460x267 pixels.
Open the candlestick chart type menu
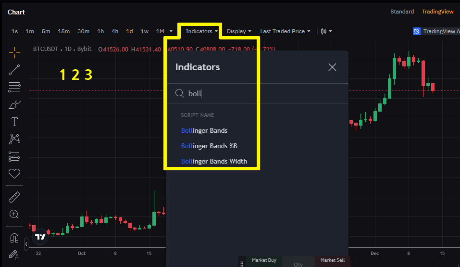[326, 31]
